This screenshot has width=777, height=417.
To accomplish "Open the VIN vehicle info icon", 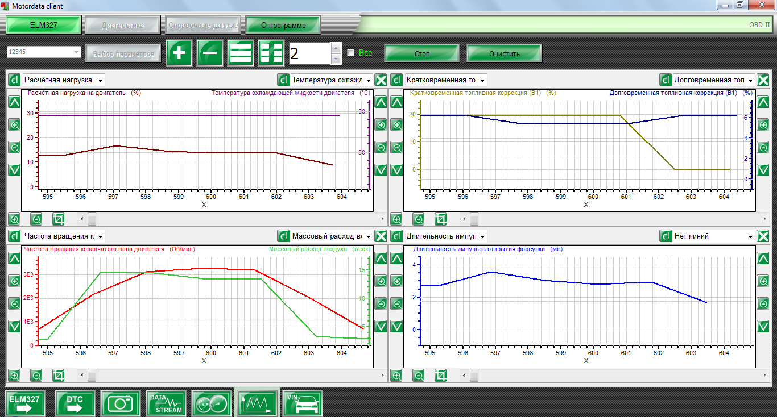I will coord(303,403).
